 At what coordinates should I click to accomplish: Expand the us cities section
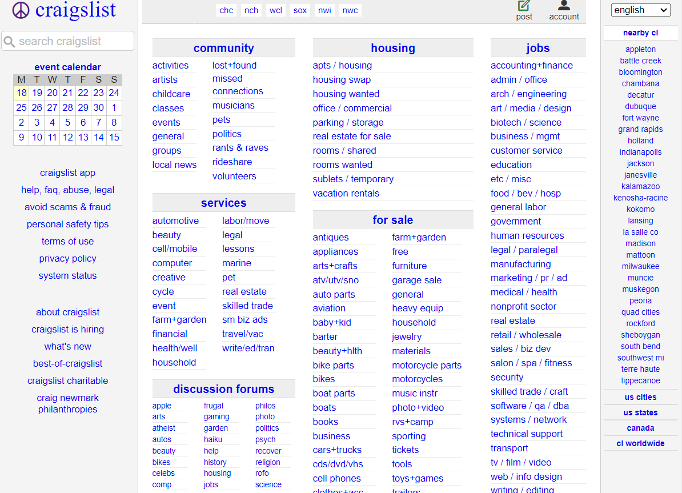tap(640, 397)
